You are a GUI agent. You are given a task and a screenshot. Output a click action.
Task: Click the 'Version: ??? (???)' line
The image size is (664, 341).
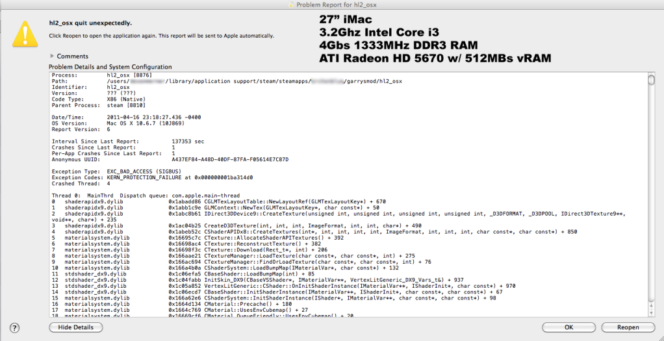tap(93, 93)
